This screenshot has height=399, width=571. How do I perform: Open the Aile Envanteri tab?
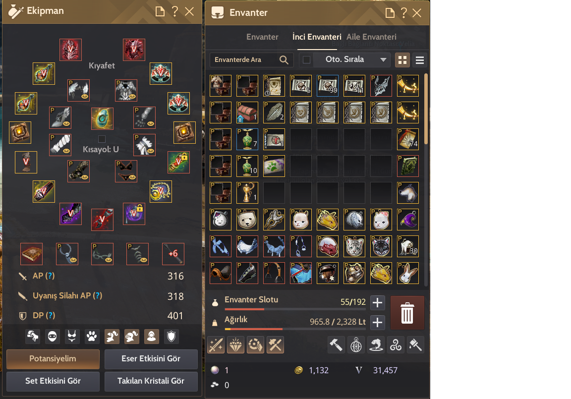(371, 37)
